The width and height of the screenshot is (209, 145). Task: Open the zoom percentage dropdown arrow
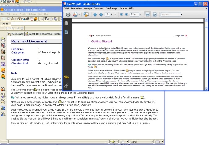click(x=140, y=14)
